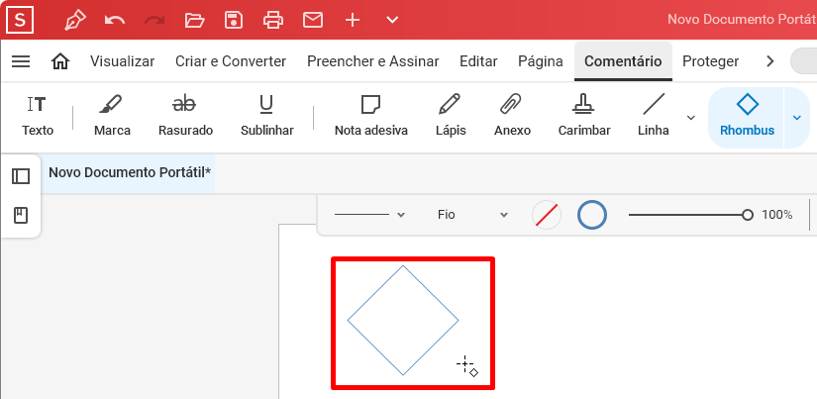Select the Linha line tool
This screenshot has height=399, width=817.
[x=654, y=117]
